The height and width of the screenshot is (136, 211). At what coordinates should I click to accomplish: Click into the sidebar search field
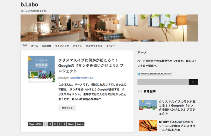coord(163,82)
